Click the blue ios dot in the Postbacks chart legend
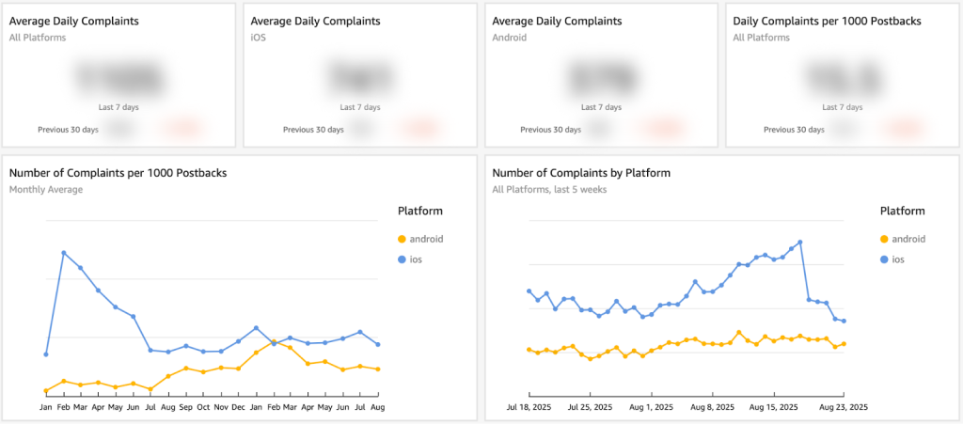Screen dimensions: 963x424 tap(403, 259)
